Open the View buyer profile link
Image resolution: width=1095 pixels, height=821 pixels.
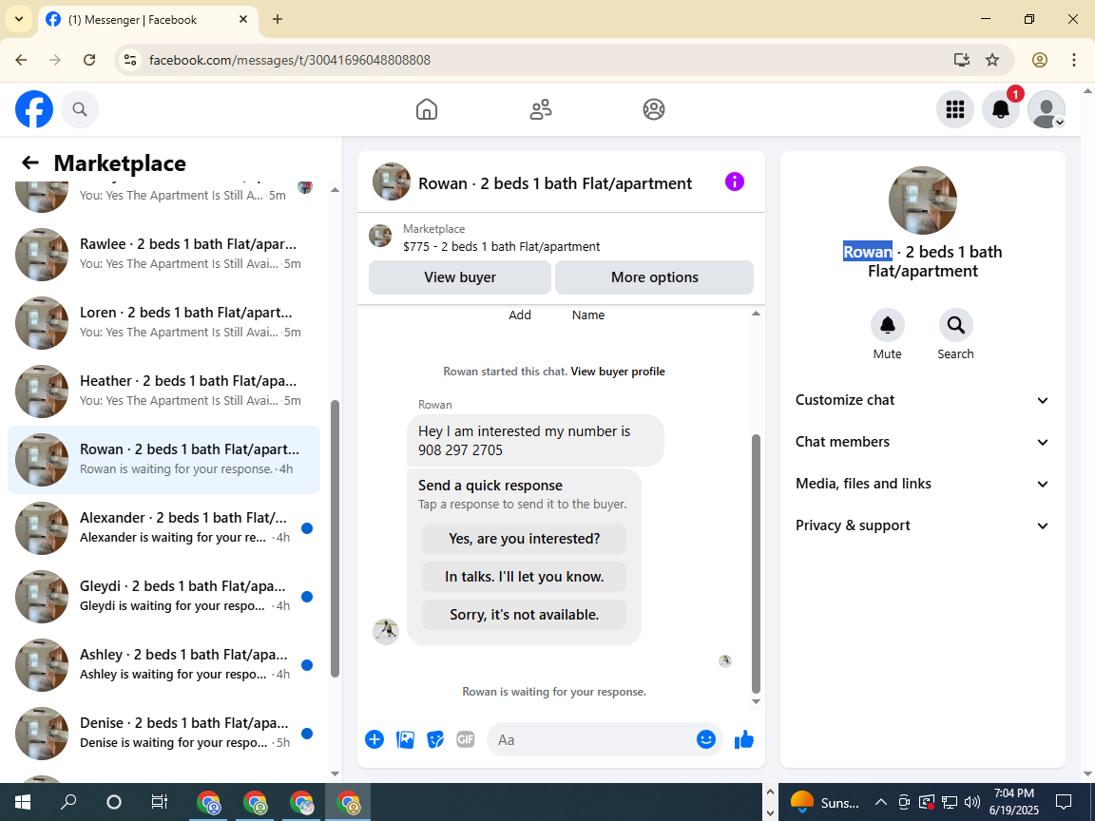pyautogui.click(x=617, y=372)
